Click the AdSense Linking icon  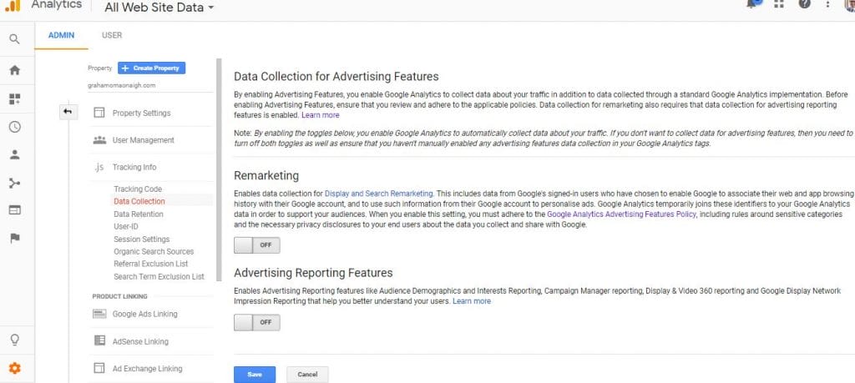(x=99, y=340)
